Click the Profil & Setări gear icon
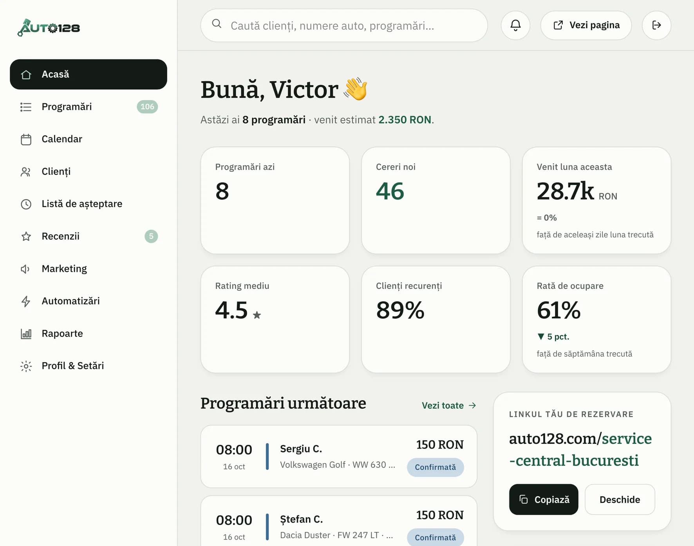 pos(26,366)
